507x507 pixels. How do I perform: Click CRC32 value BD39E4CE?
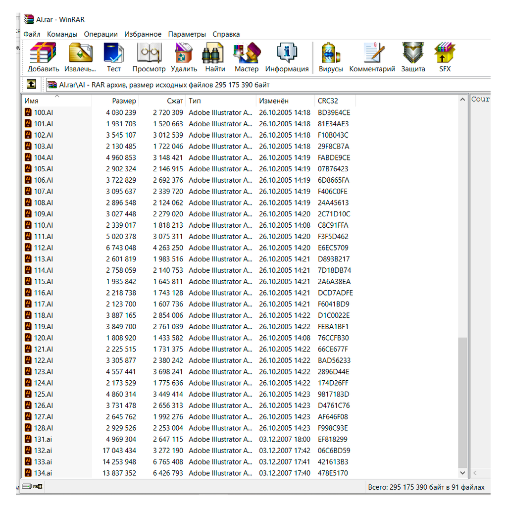coord(334,112)
